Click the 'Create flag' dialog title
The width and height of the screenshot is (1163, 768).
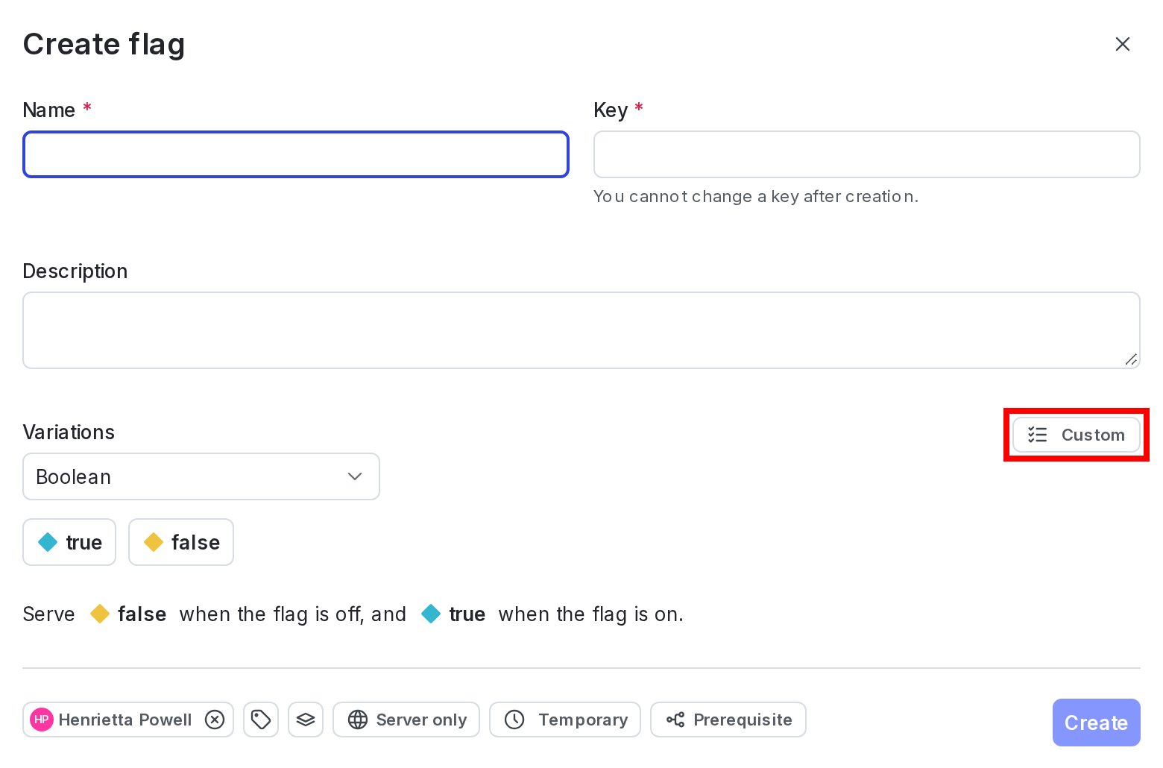(104, 45)
